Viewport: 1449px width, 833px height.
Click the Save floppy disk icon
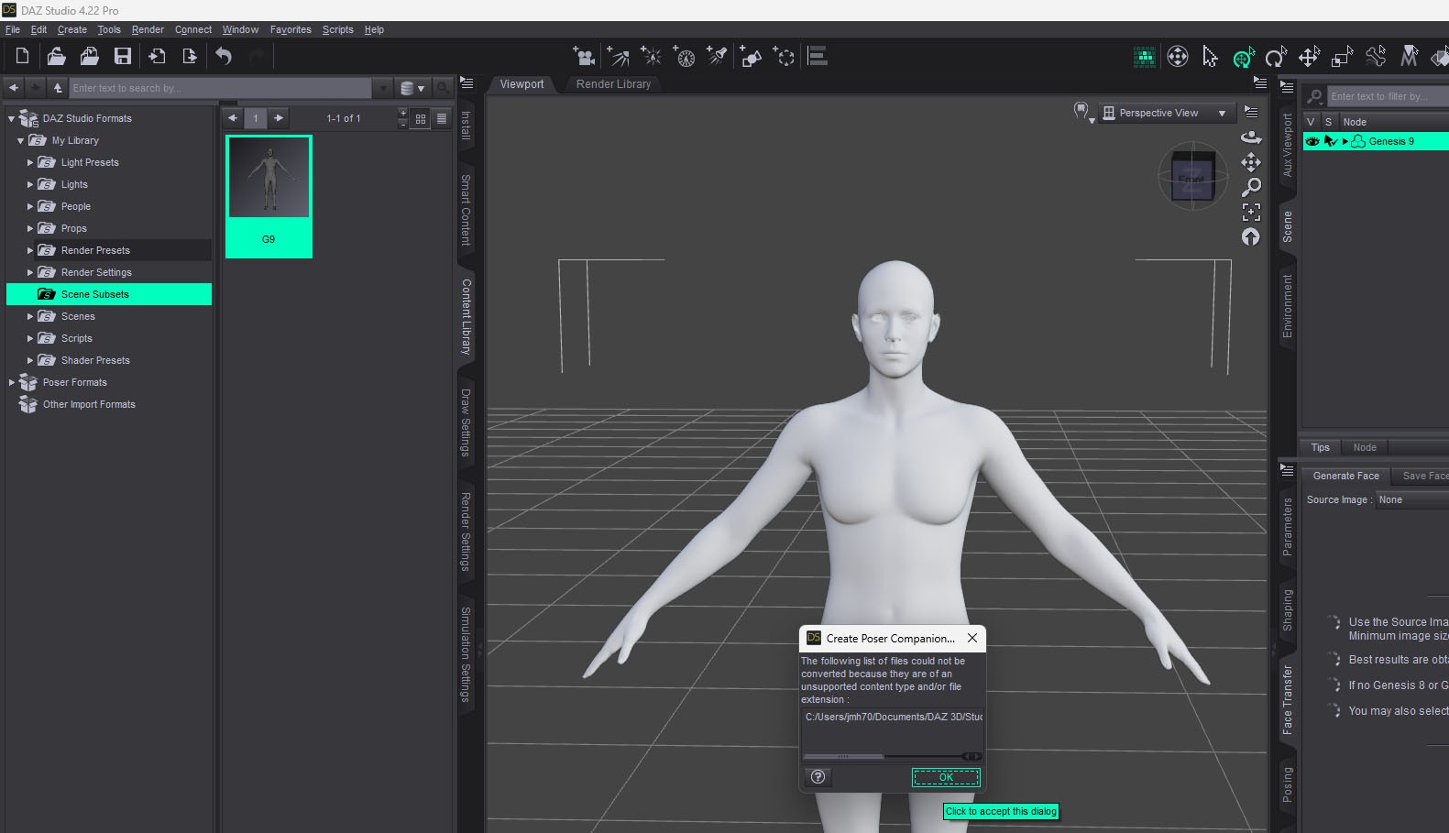click(122, 57)
